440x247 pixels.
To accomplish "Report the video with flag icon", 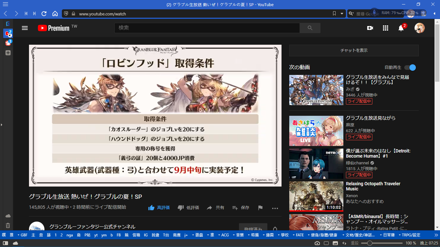I will 260,208.
